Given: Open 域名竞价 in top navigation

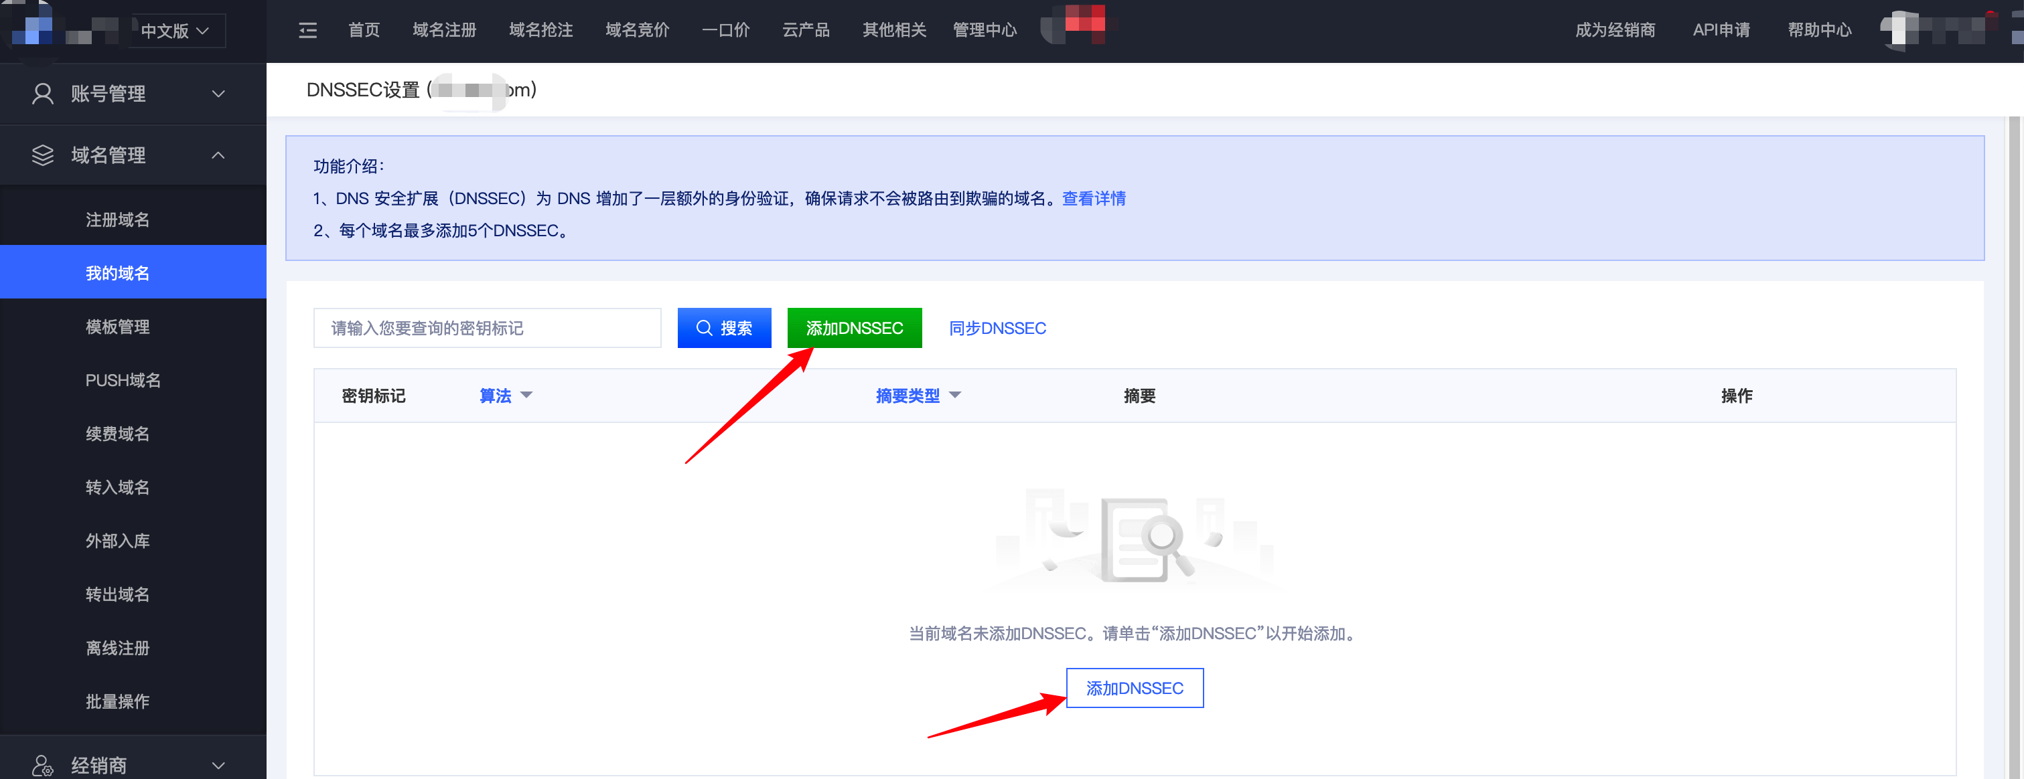Looking at the screenshot, I should coord(637,30).
